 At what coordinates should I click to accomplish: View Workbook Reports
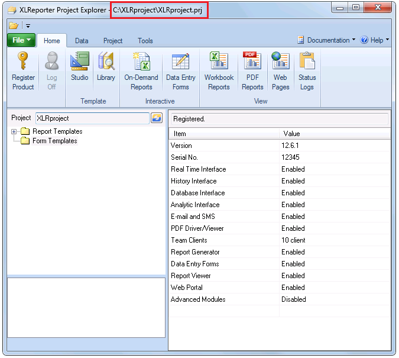(219, 71)
